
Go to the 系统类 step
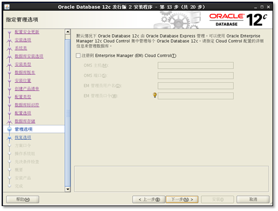click(21, 48)
